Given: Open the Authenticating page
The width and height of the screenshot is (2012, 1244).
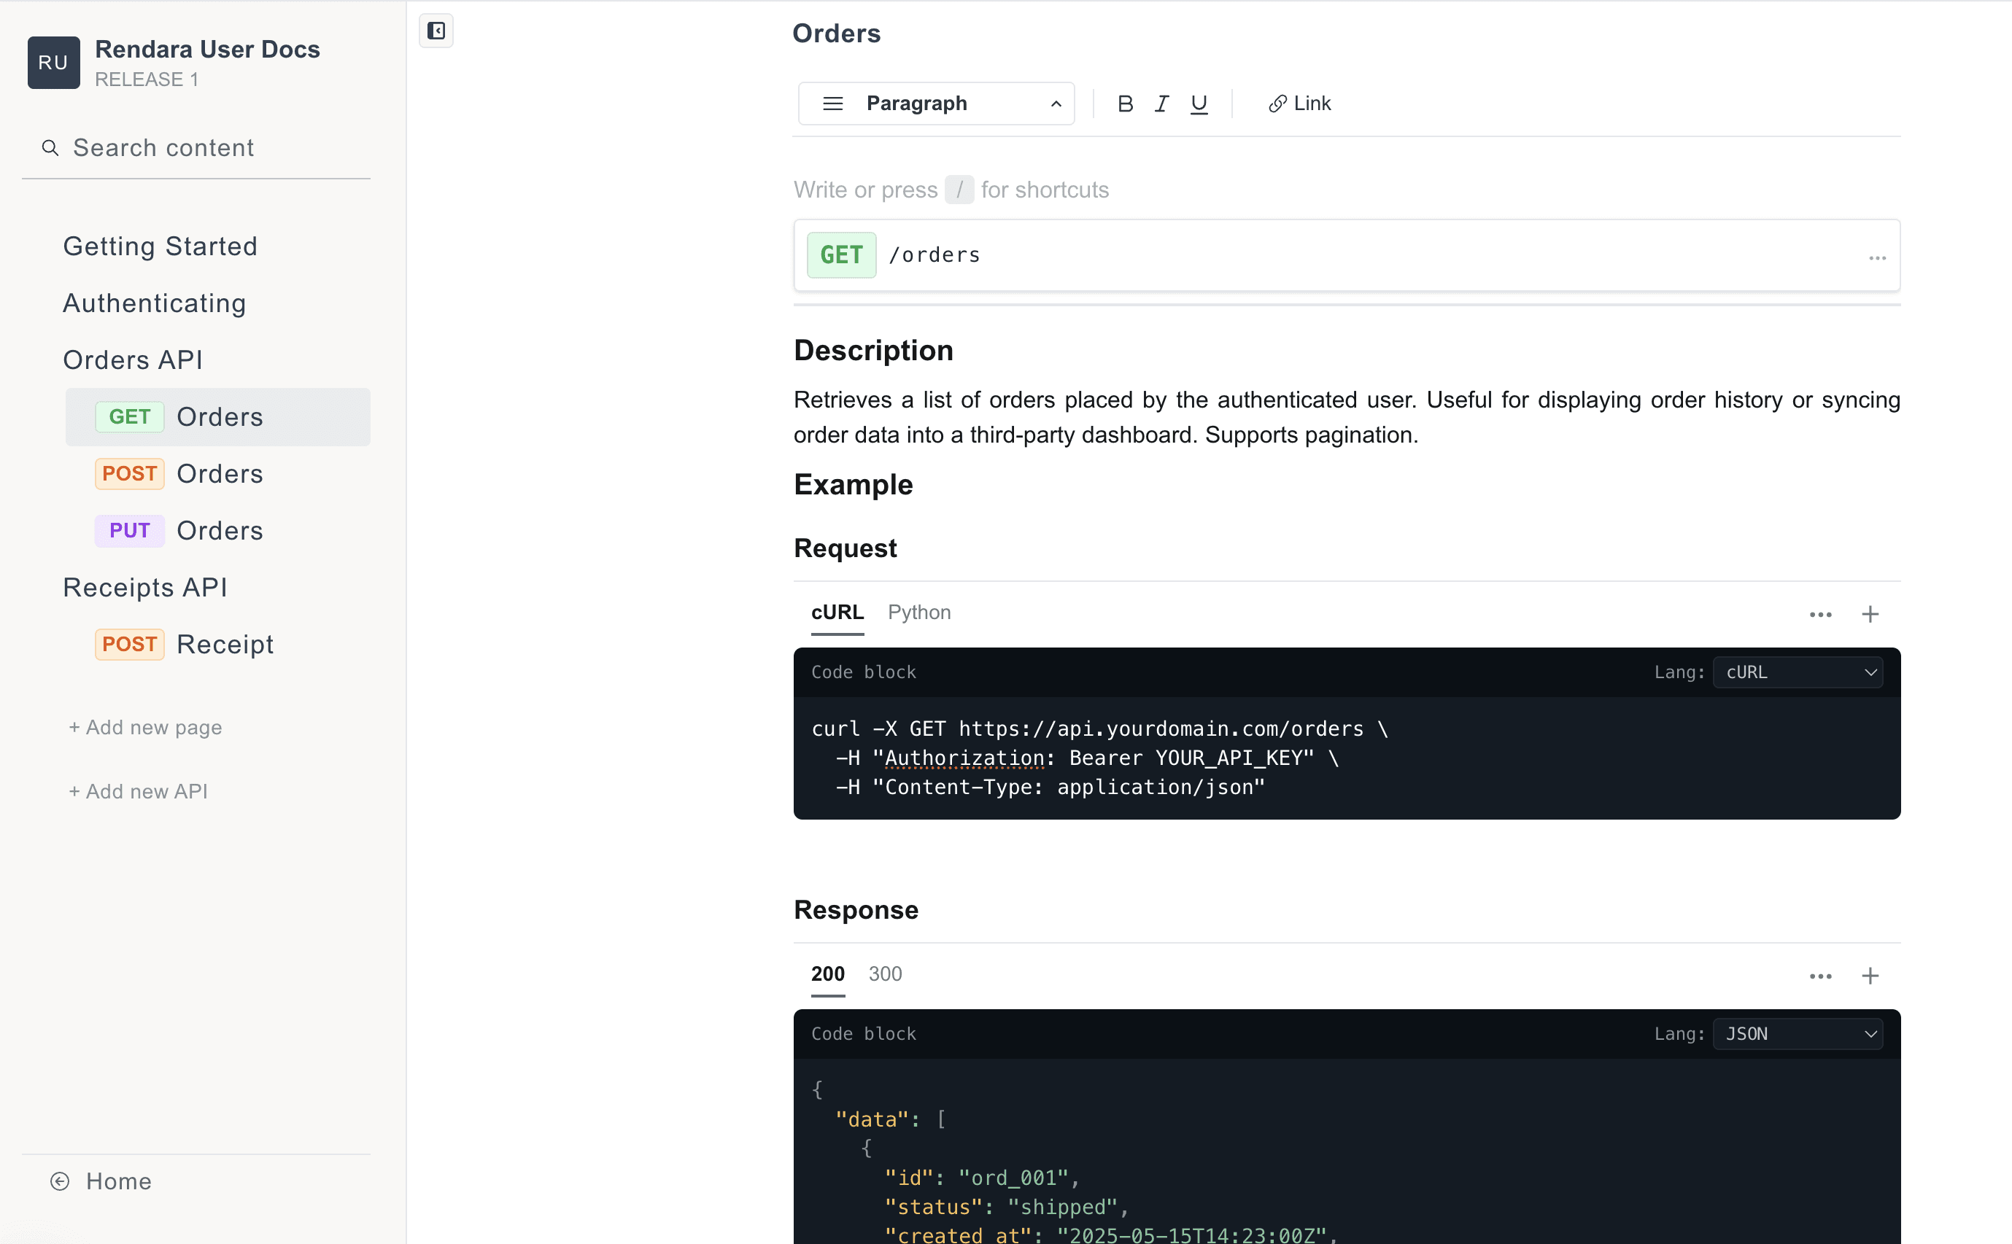Looking at the screenshot, I should (154, 303).
